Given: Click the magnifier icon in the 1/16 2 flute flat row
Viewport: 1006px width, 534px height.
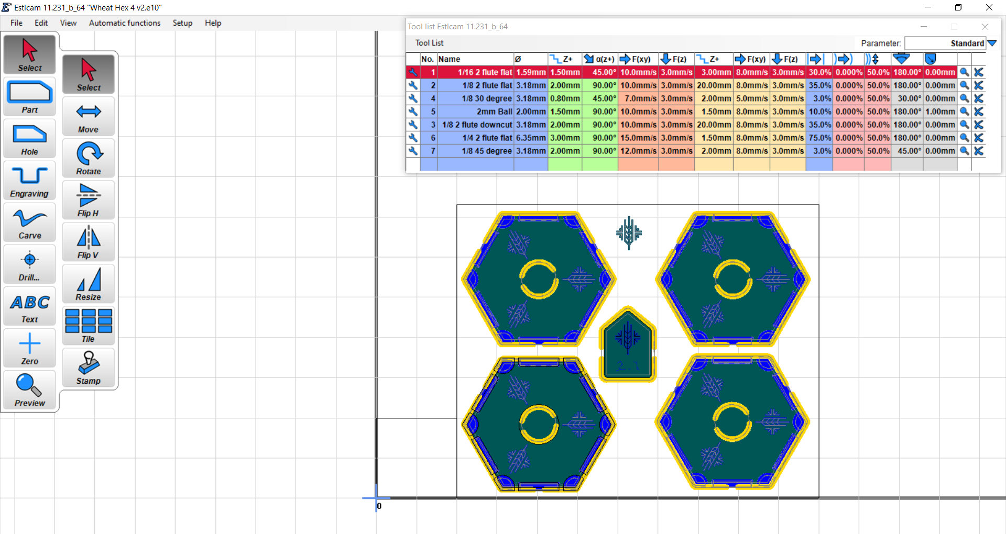Looking at the screenshot, I should pos(964,72).
